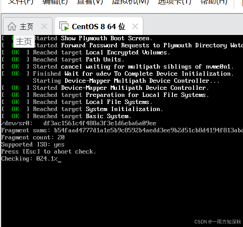The height and width of the screenshot is (227, 243).
Task: Click the running VM icon on CentOS tab
Action: click(x=64, y=26)
